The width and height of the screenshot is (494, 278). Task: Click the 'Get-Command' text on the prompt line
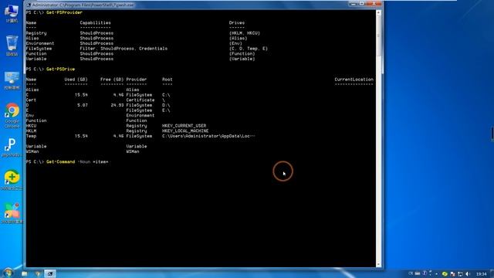[x=60, y=161]
